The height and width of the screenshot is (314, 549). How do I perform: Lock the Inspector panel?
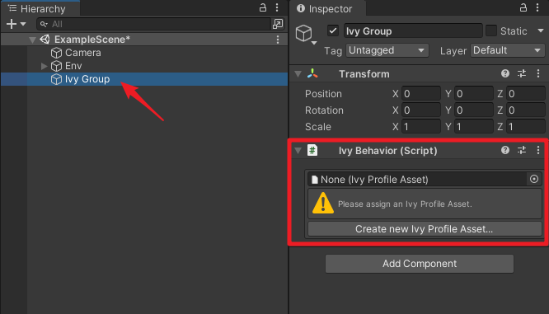pyautogui.click(x=523, y=7)
